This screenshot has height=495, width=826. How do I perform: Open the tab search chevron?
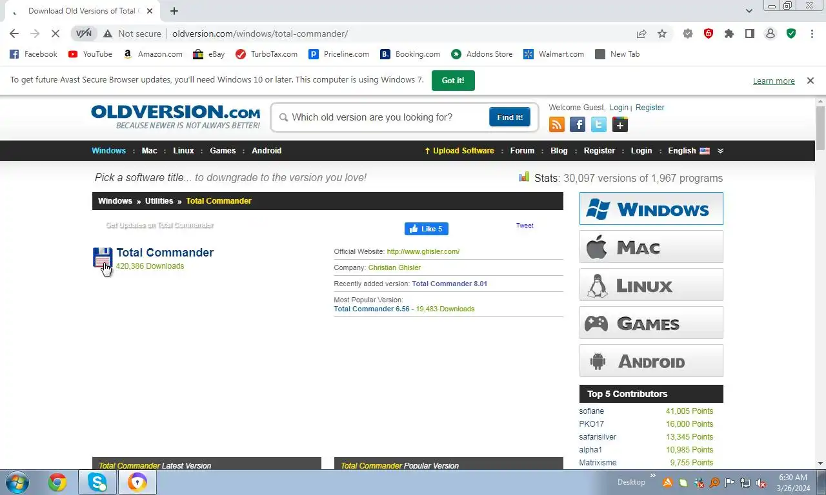(x=749, y=11)
